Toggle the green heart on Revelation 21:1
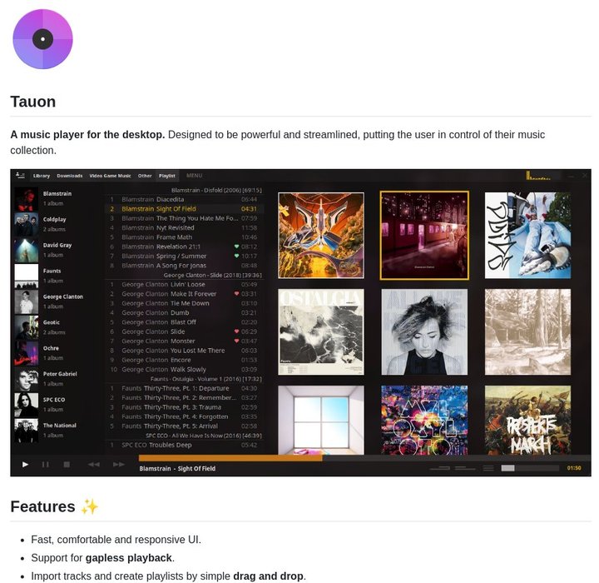This screenshot has width=599, height=583. pyautogui.click(x=236, y=247)
